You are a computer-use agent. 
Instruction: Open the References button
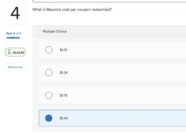click(x=15, y=67)
